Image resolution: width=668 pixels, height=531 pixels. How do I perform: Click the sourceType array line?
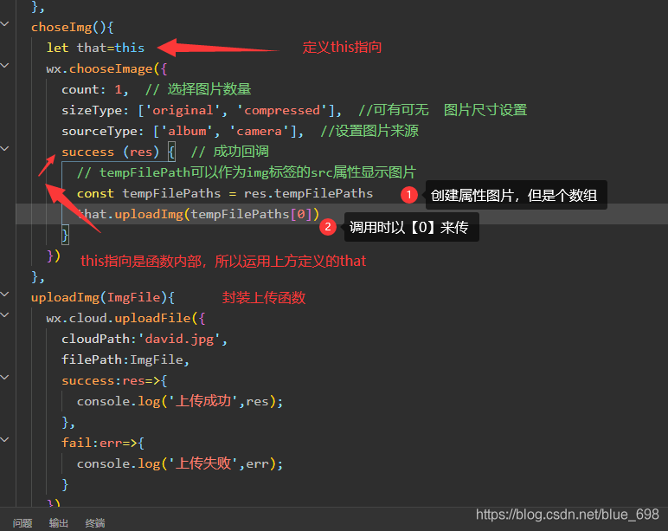click(183, 131)
